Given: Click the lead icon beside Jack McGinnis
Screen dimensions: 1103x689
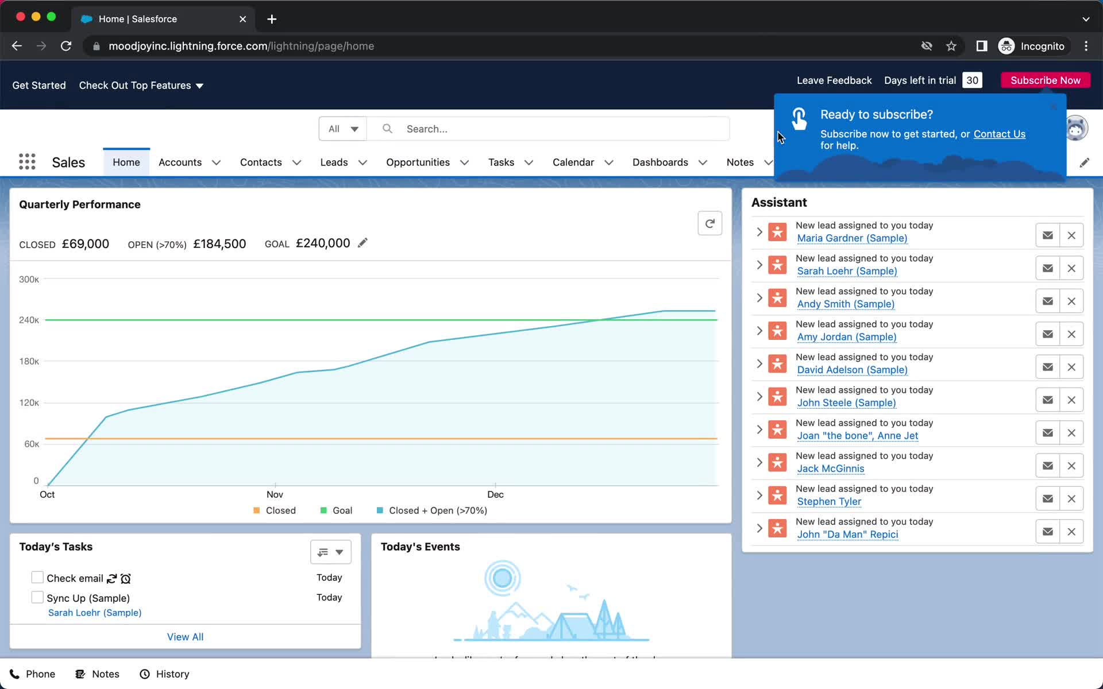Looking at the screenshot, I should coord(777,462).
